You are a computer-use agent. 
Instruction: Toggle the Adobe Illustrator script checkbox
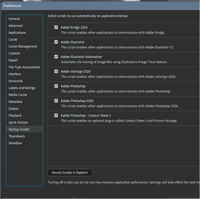click(56, 42)
